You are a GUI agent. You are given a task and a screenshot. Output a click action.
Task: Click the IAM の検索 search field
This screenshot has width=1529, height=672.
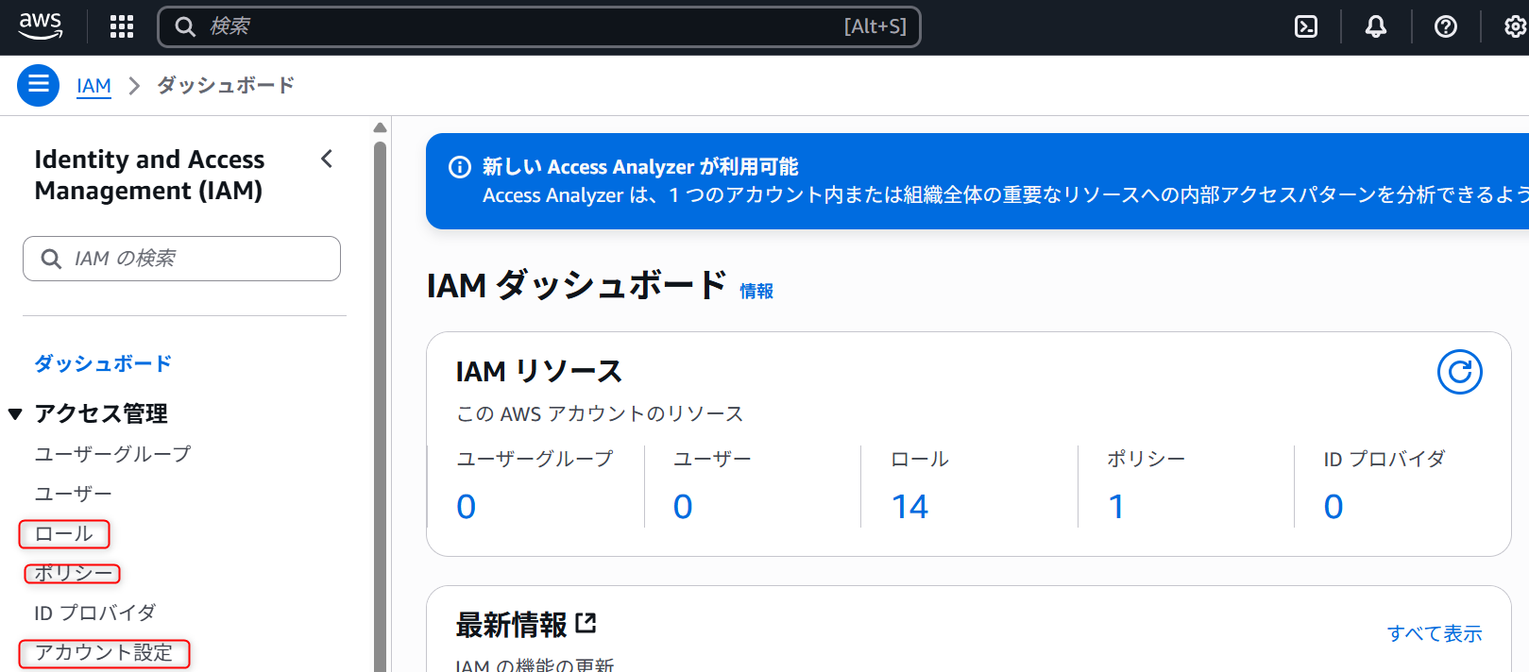pyautogui.click(x=181, y=259)
